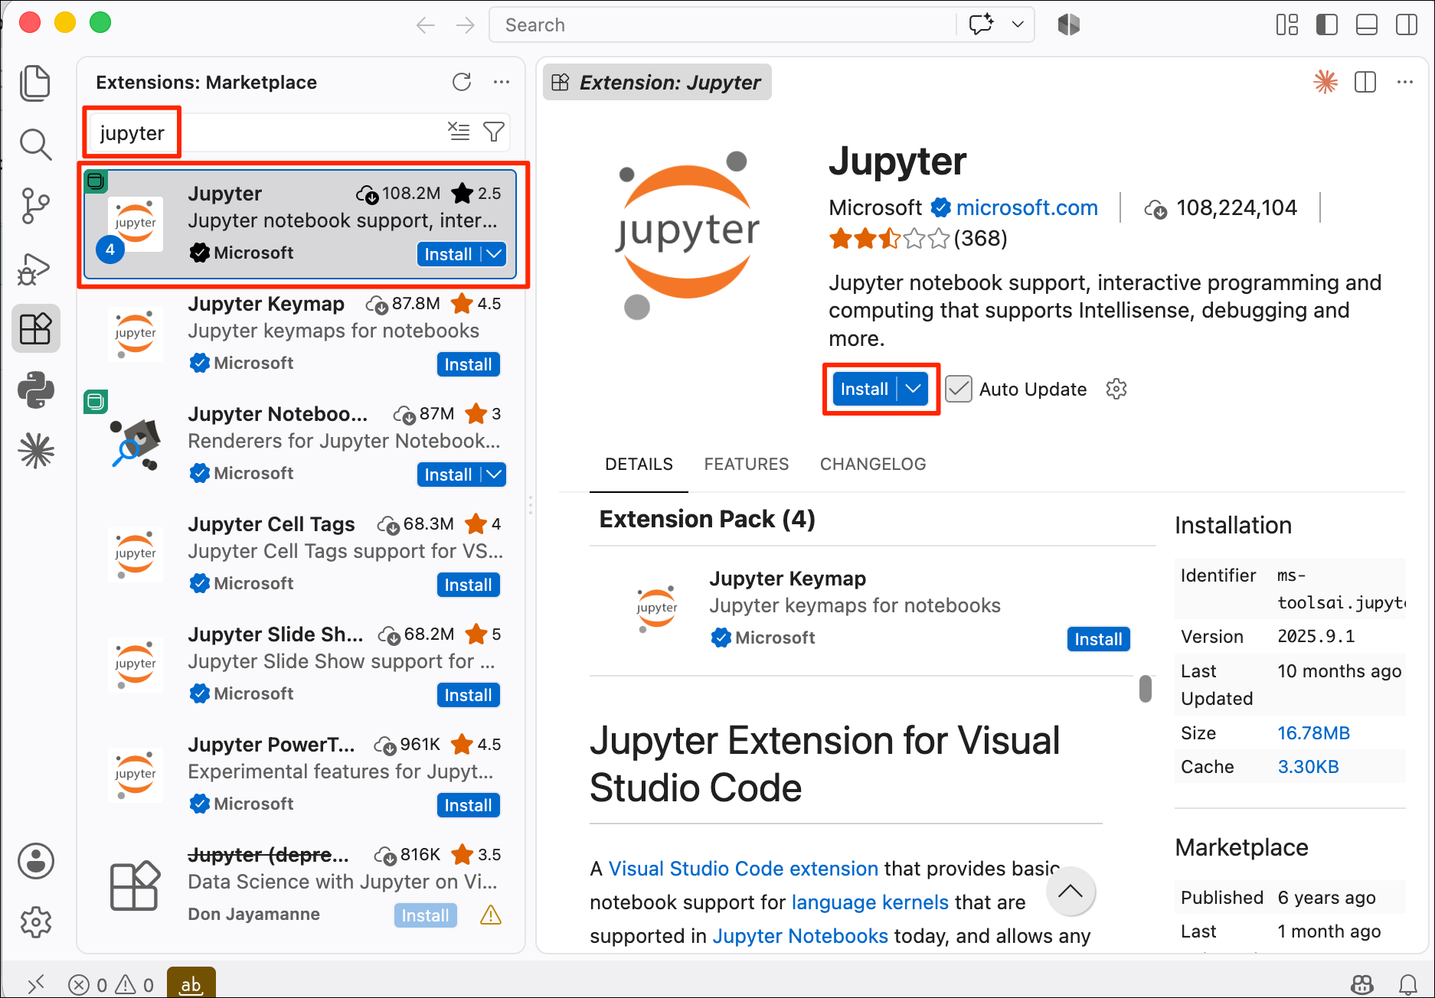The image size is (1435, 998).
Task: Open Extensions view more actions menu
Action: 502,82
